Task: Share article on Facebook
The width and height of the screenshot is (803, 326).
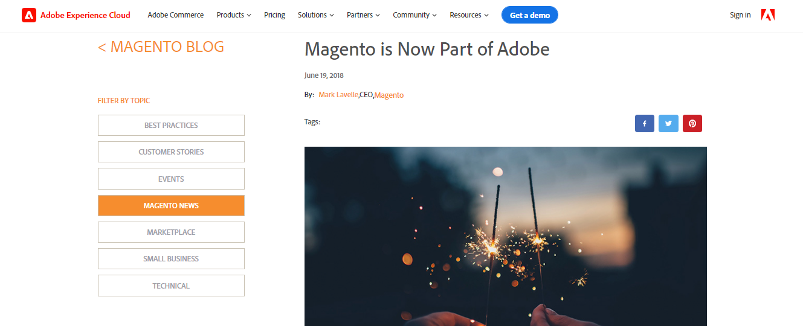Action: coord(645,124)
